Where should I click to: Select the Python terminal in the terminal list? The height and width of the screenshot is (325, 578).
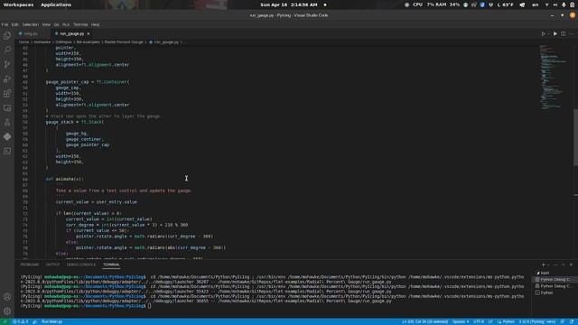coord(554,292)
